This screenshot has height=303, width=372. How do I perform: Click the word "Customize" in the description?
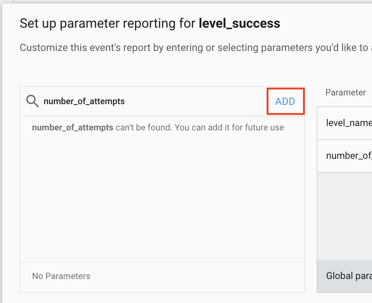click(x=39, y=48)
